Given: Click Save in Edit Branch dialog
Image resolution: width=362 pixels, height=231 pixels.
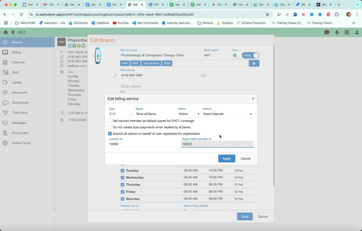Looking at the screenshot, I should (x=245, y=216).
